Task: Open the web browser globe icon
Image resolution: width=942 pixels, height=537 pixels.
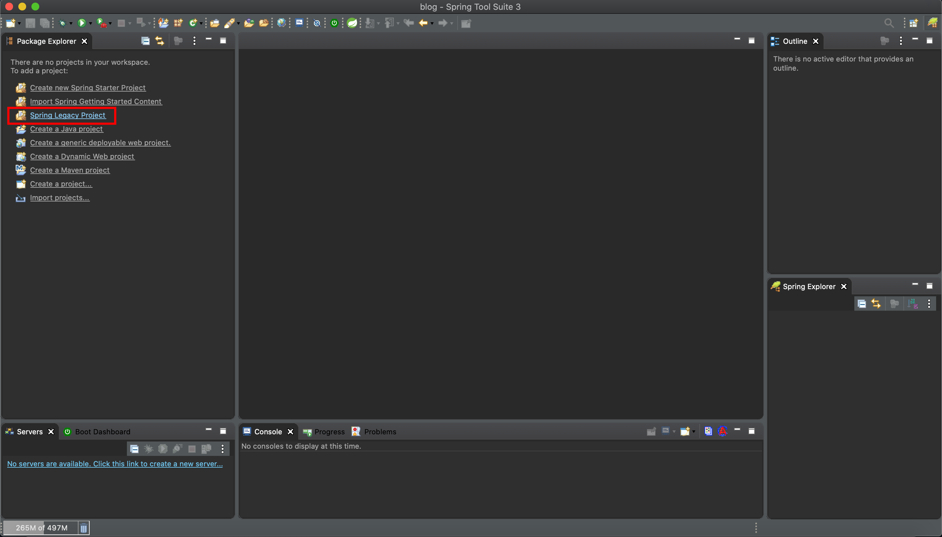Action: click(281, 23)
